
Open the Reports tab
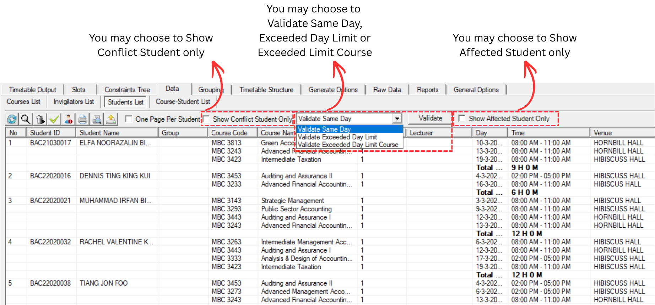[x=428, y=90]
